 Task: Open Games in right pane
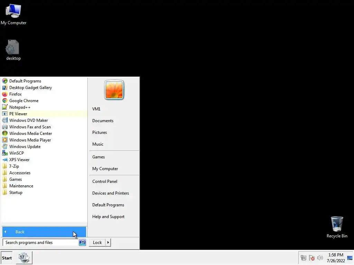pyautogui.click(x=99, y=157)
